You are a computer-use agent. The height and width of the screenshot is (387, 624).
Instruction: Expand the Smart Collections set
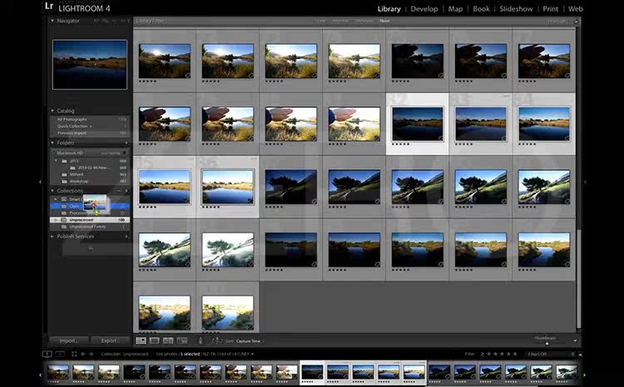56,199
